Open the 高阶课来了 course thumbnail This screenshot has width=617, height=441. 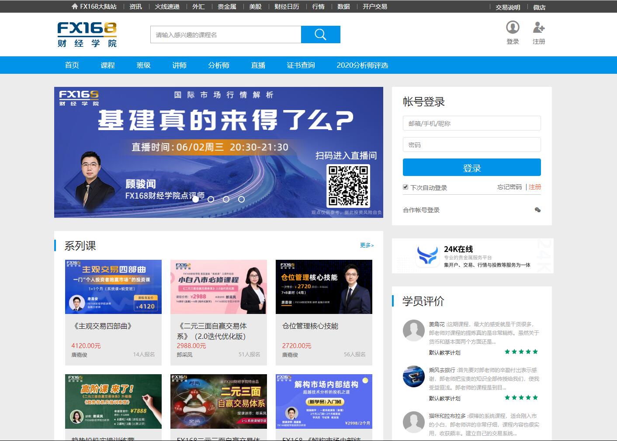[x=113, y=401]
